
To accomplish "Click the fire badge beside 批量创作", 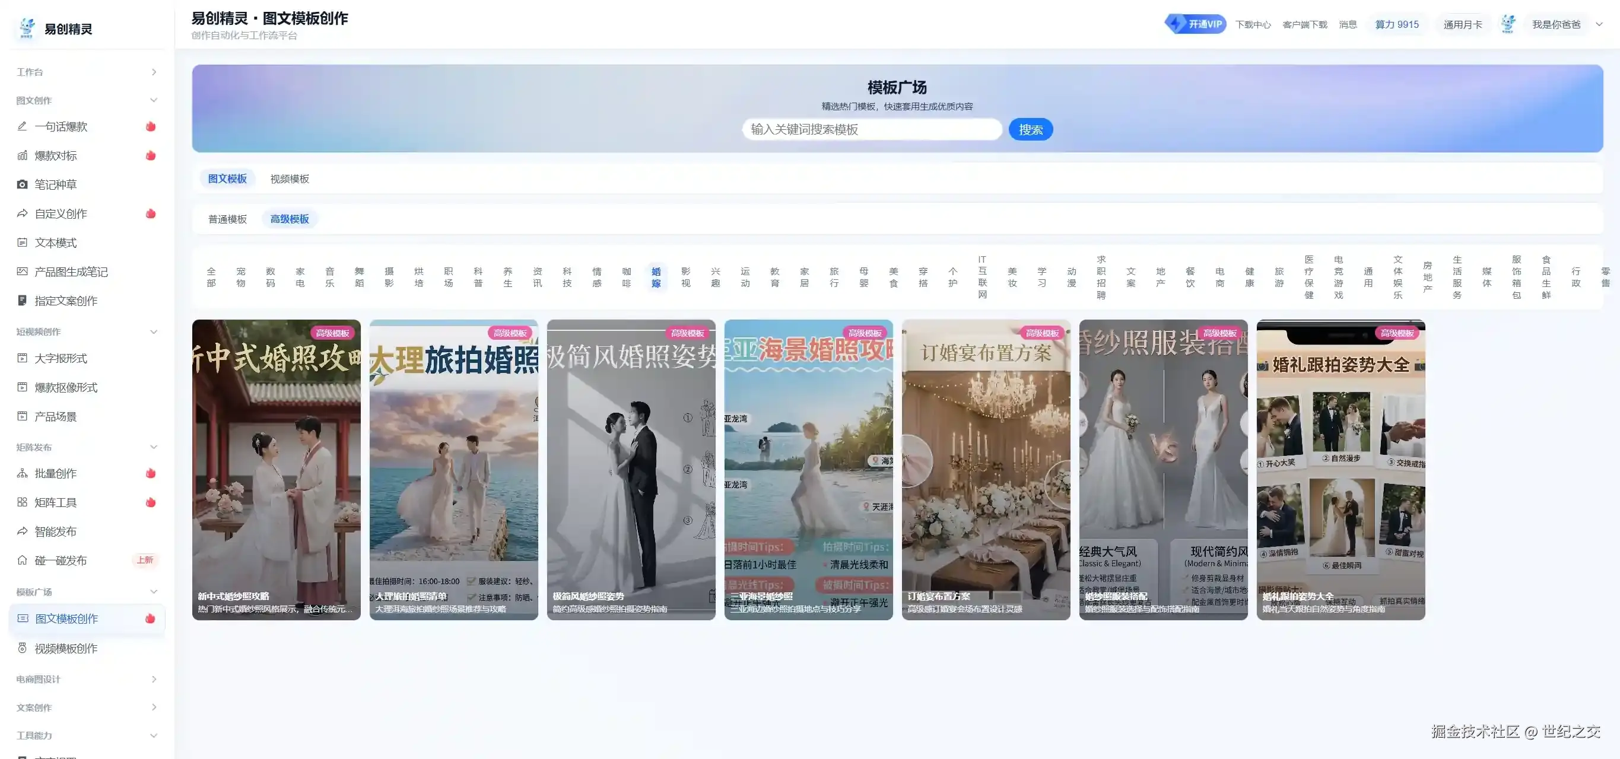I will [151, 473].
